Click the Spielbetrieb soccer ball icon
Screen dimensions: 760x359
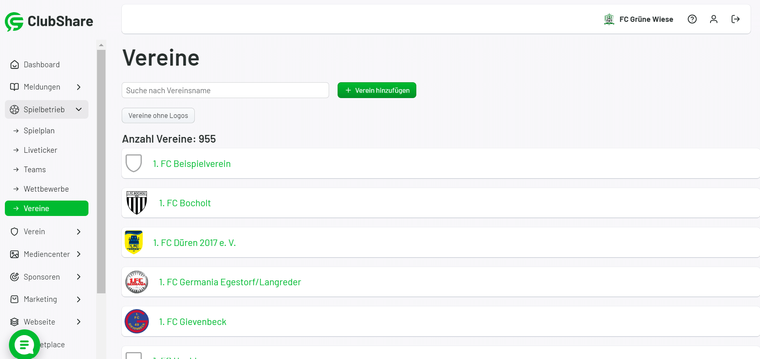[x=15, y=109]
